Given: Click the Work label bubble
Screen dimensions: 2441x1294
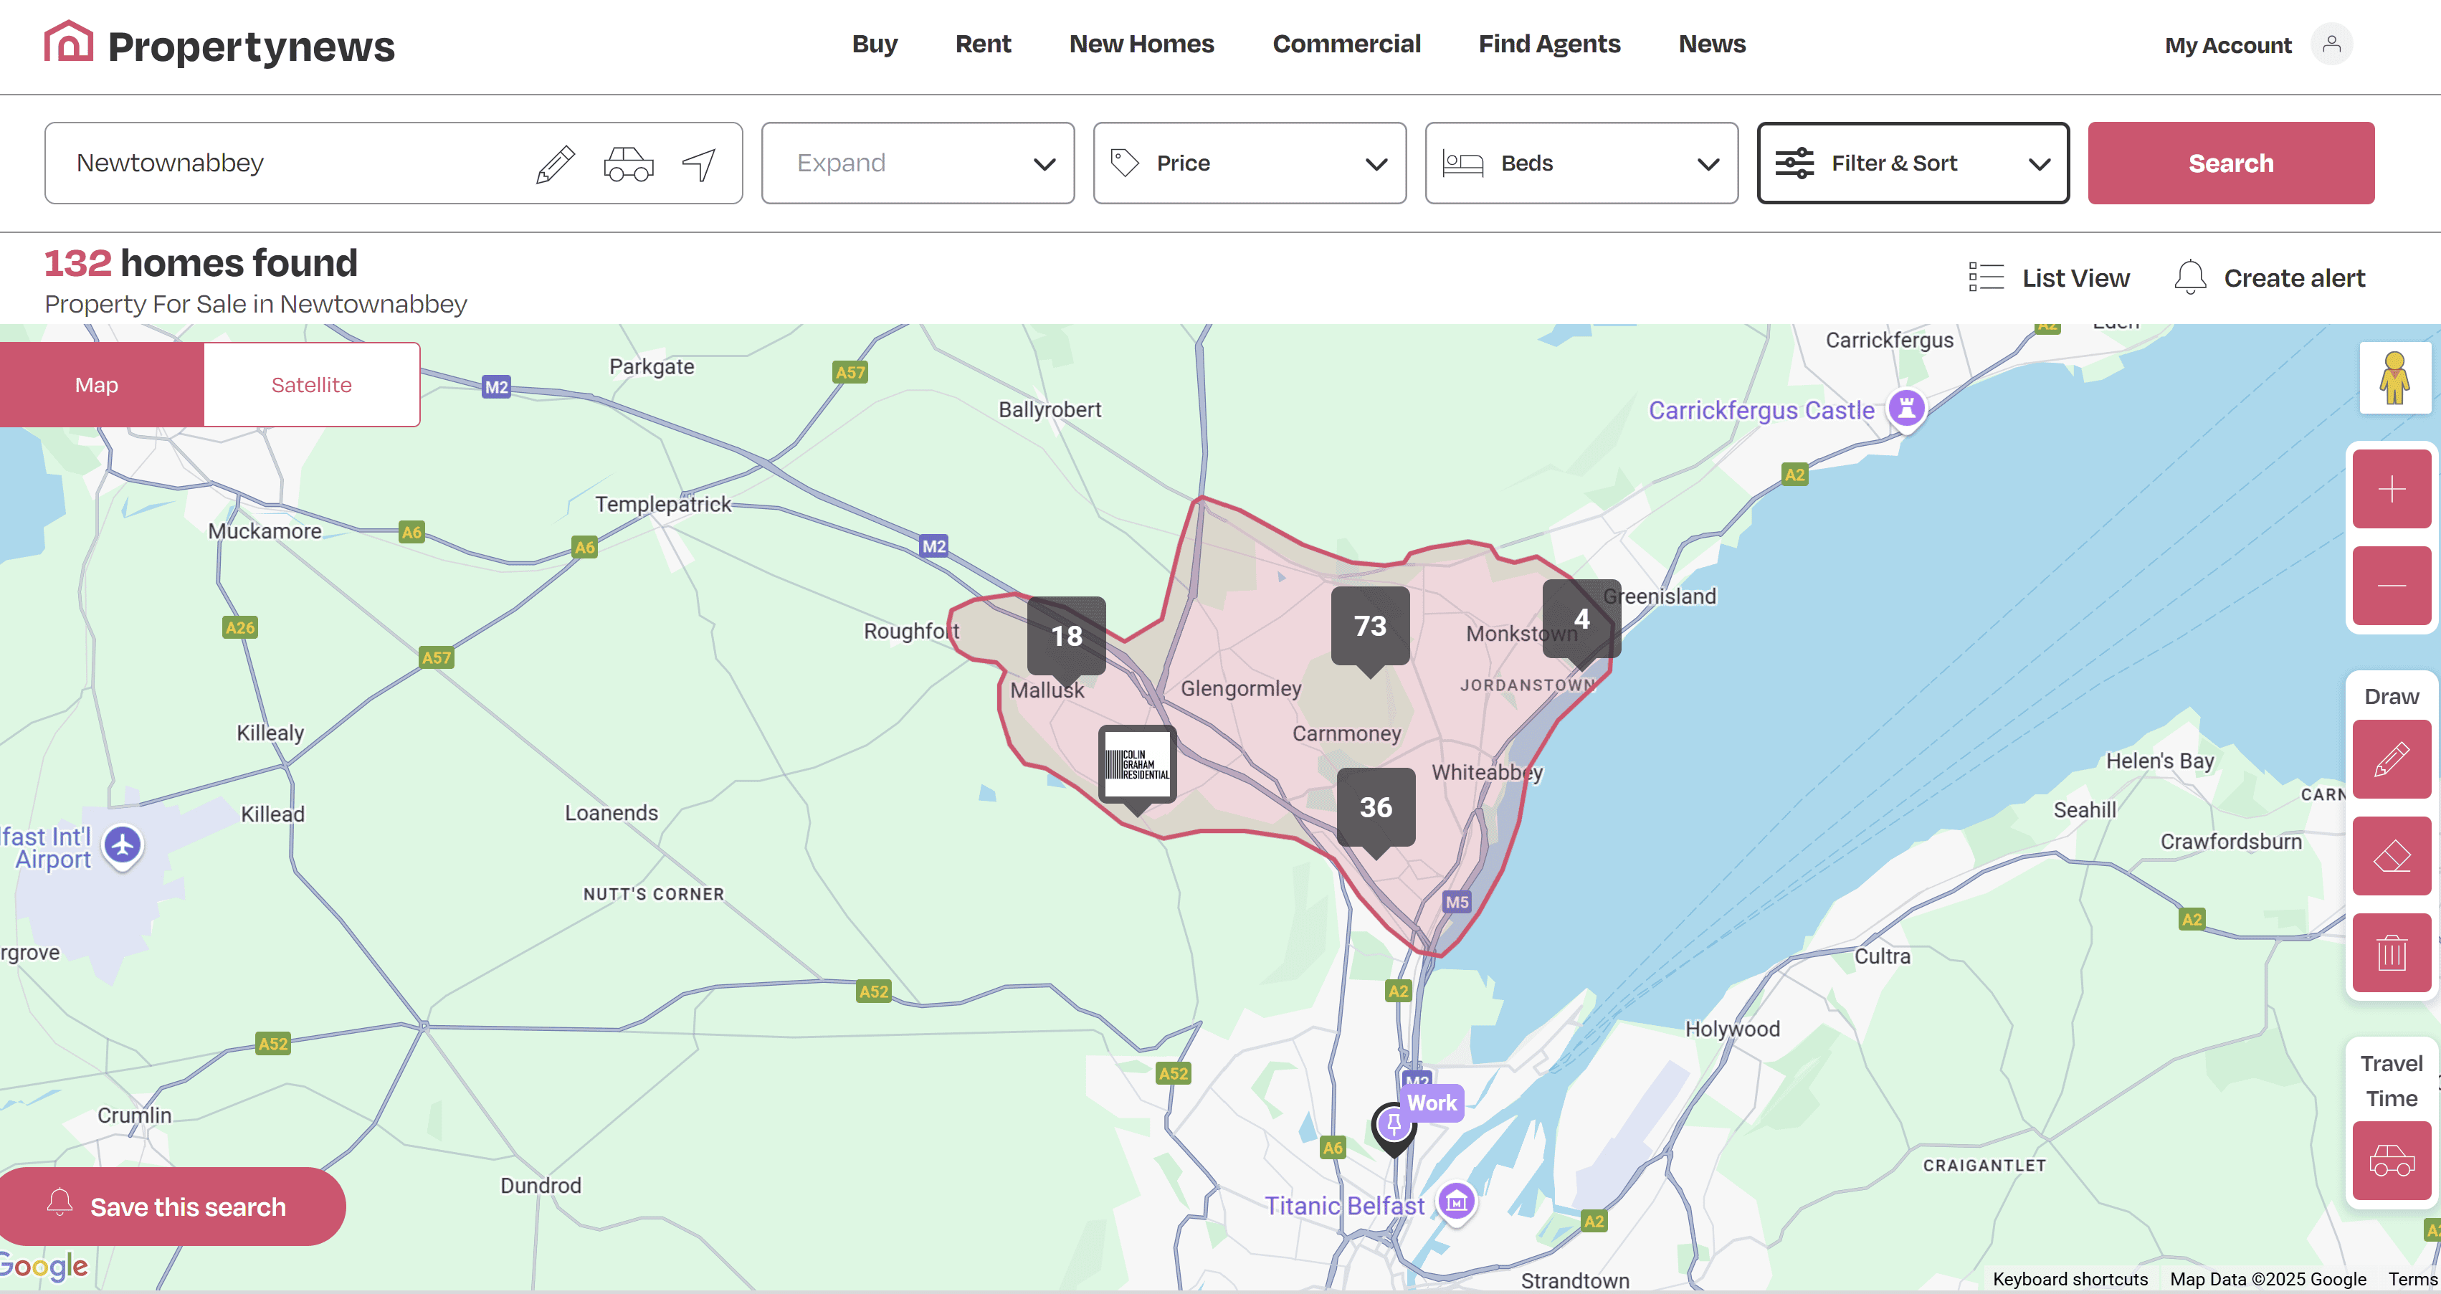Looking at the screenshot, I should (x=1432, y=1103).
